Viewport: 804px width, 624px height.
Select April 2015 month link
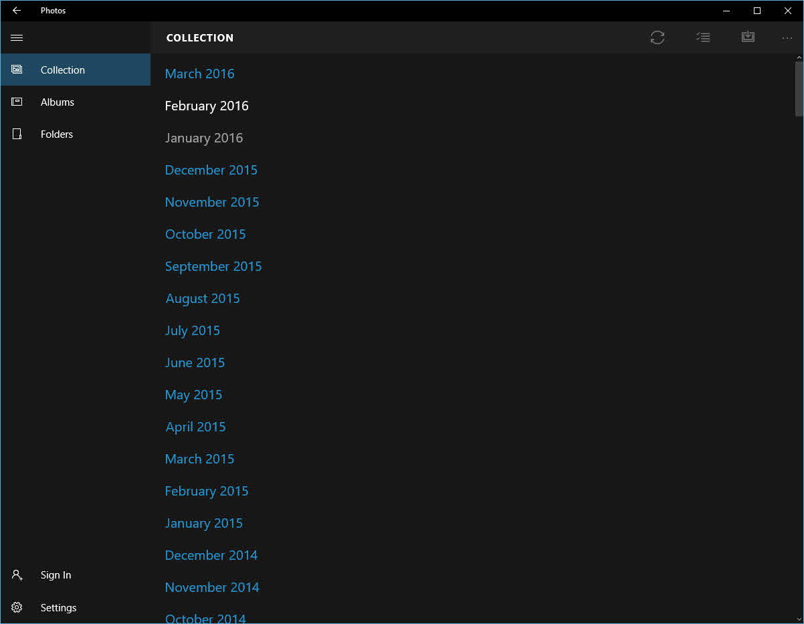coord(195,427)
